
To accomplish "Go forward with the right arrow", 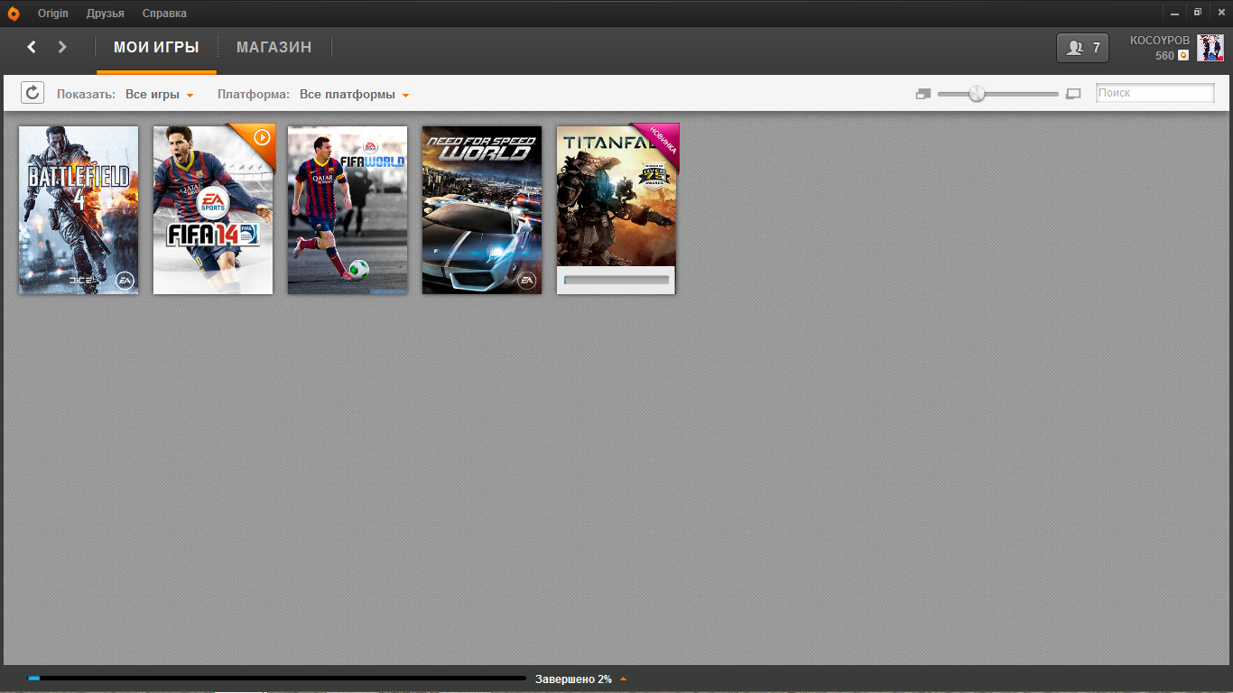I will (x=62, y=47).
